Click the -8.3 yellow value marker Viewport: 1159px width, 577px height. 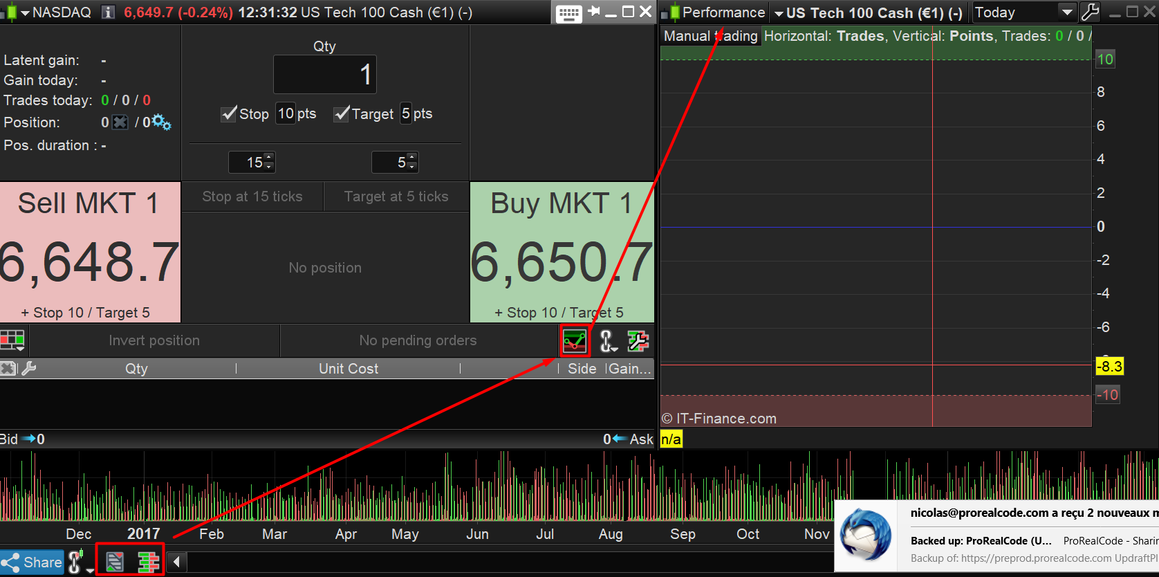[1110, 366]
